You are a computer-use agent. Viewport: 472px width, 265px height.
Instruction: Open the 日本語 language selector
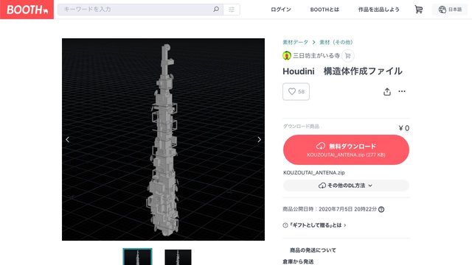450,10
